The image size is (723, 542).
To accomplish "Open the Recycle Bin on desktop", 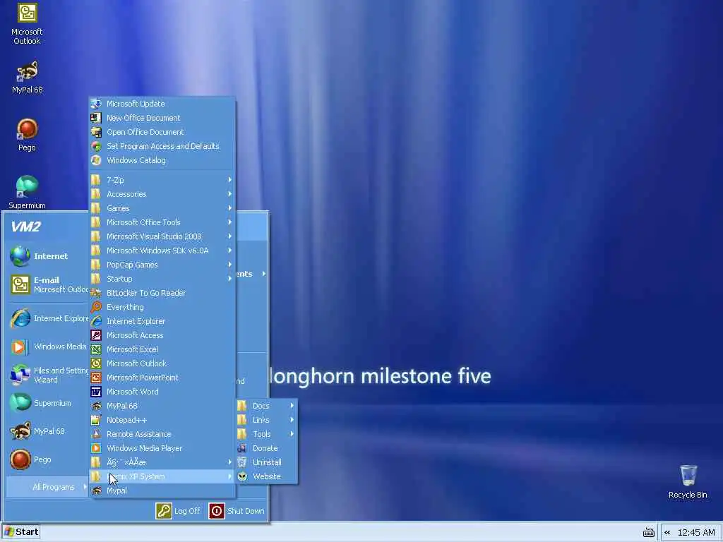I will tap(688, 481).
